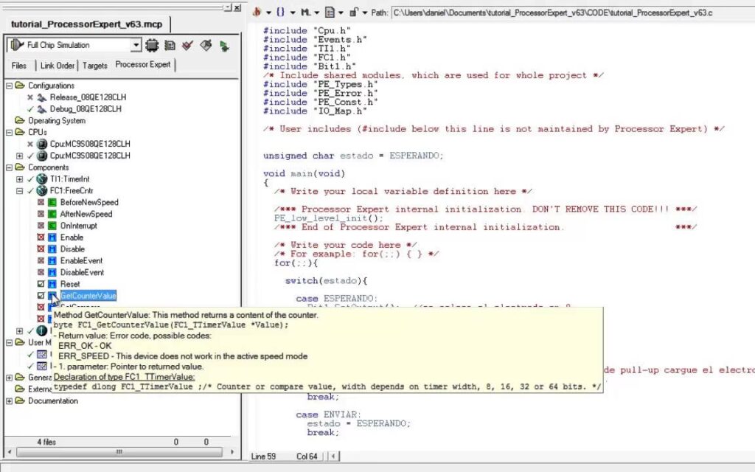Toggle the Reset method checkbox
755x472 pixels.
click(x=41, y=284)
